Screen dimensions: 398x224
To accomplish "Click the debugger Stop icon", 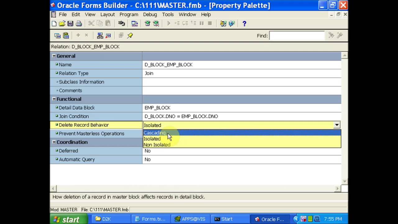I will pyautogui.click(x=210, y=24).
